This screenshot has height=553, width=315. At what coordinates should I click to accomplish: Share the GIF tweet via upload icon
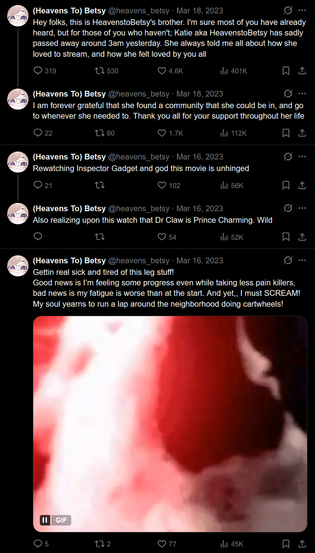point(302,544)
